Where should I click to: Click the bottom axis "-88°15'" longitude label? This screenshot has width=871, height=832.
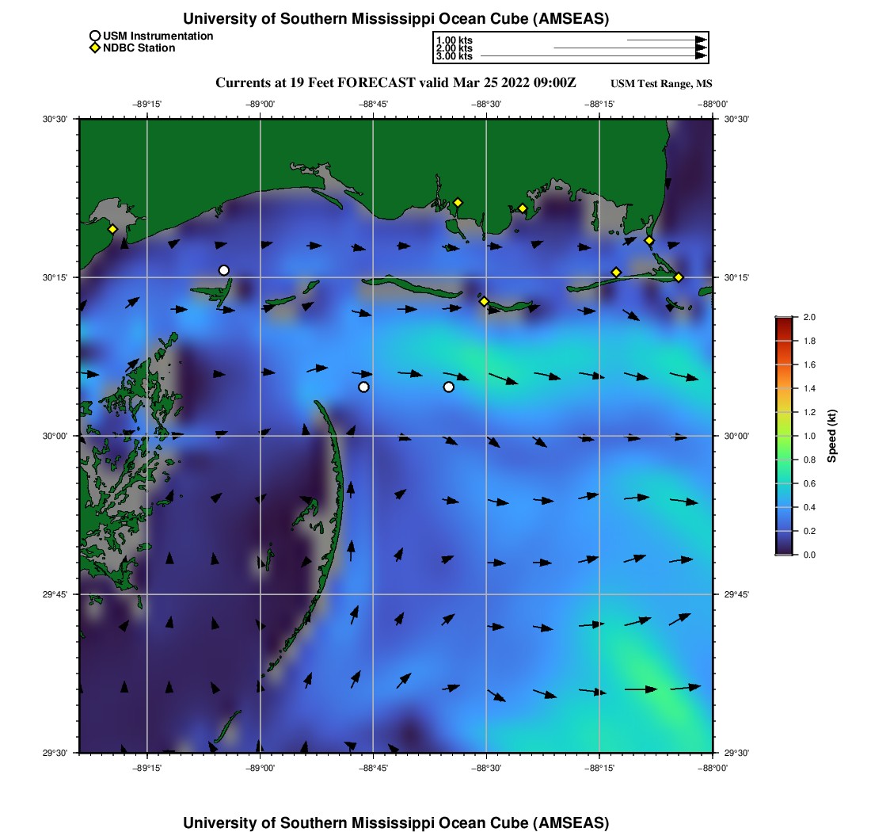point(599,768)
